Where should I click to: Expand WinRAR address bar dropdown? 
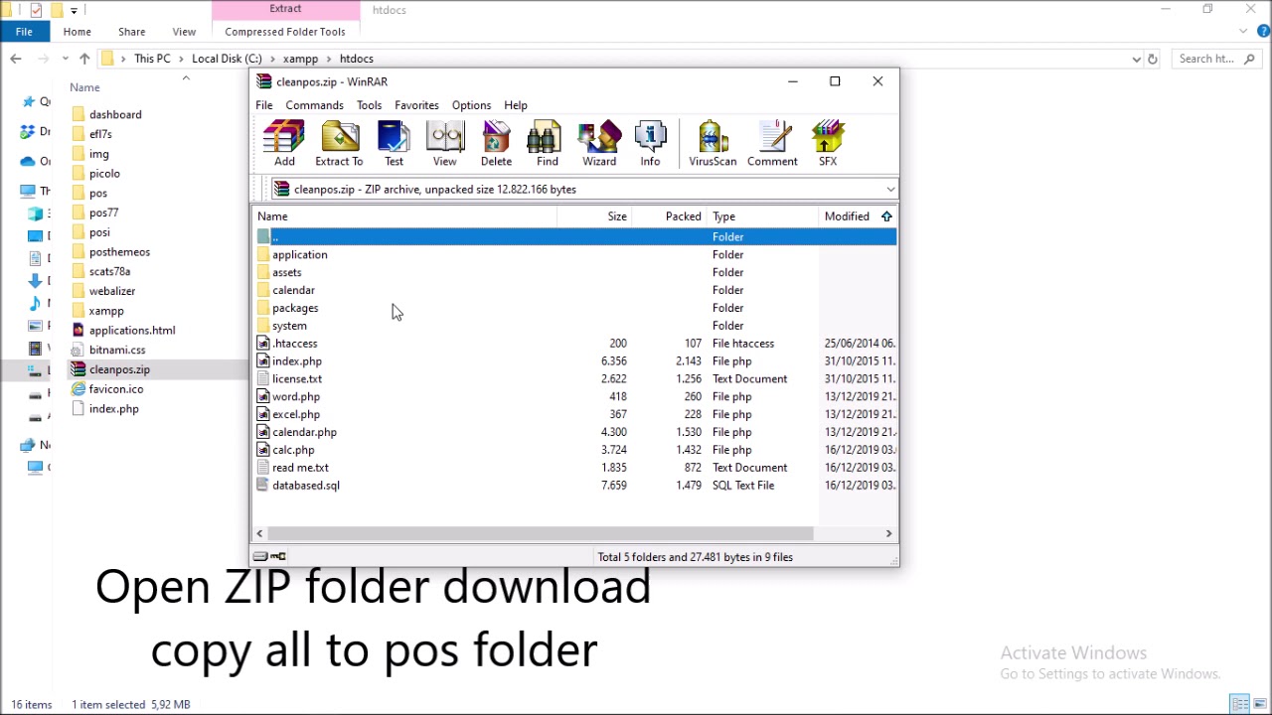coord(890,189)
